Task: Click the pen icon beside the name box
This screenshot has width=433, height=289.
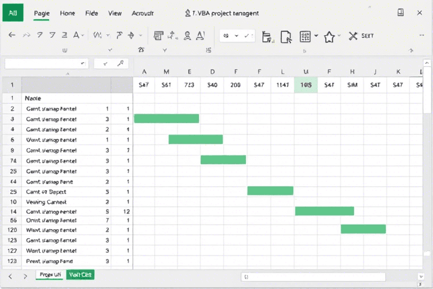Action: click(x=120, y=64)
